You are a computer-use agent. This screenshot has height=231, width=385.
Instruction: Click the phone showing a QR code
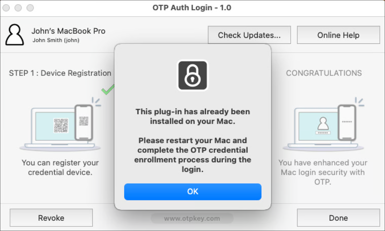click(84, 122)
